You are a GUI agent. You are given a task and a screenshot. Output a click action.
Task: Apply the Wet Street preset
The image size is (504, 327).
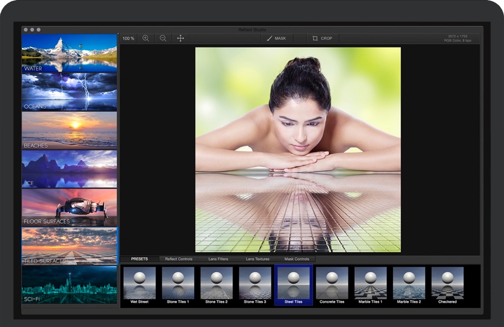click(140, 284)
